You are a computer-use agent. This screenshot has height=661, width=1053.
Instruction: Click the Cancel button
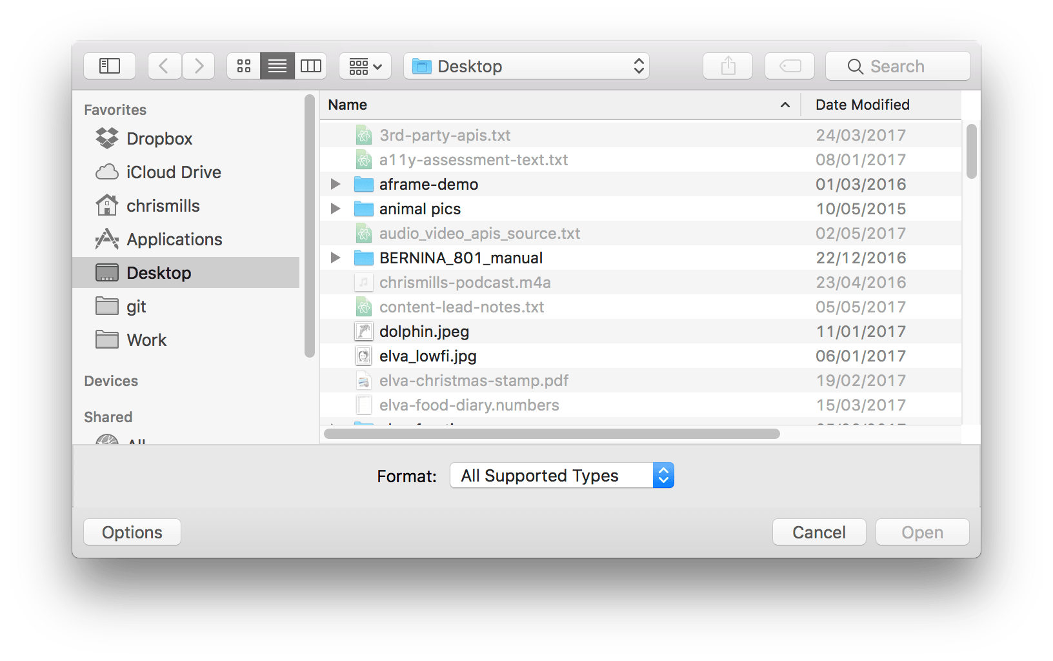(819, 531)
